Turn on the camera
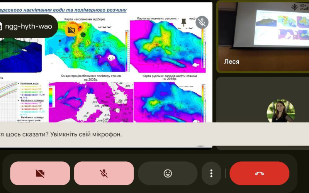The image size is (309, 193). [x=40, y=173]
